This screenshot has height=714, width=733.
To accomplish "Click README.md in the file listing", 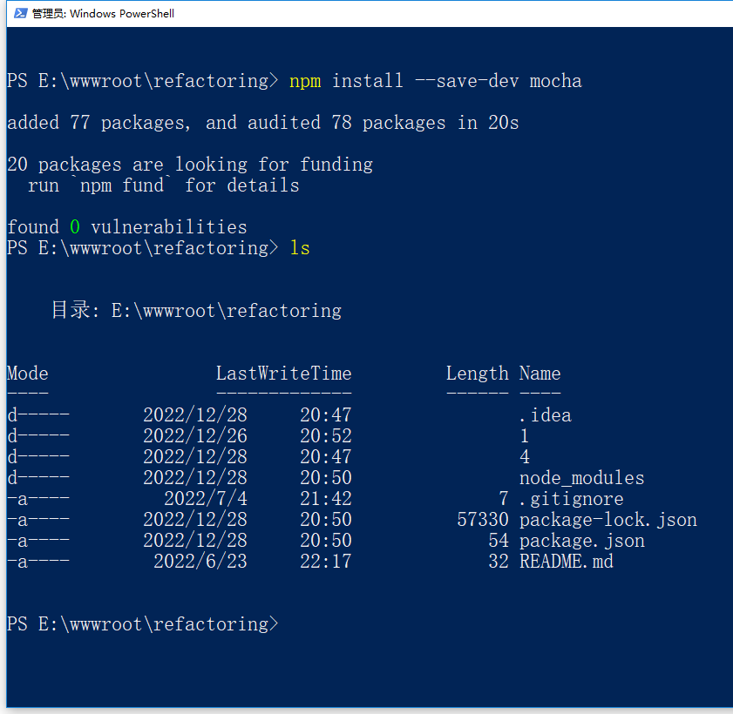I will [566, 562].
